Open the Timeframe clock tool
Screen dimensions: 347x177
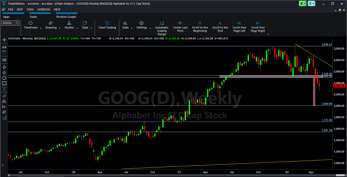coord(31,25)
